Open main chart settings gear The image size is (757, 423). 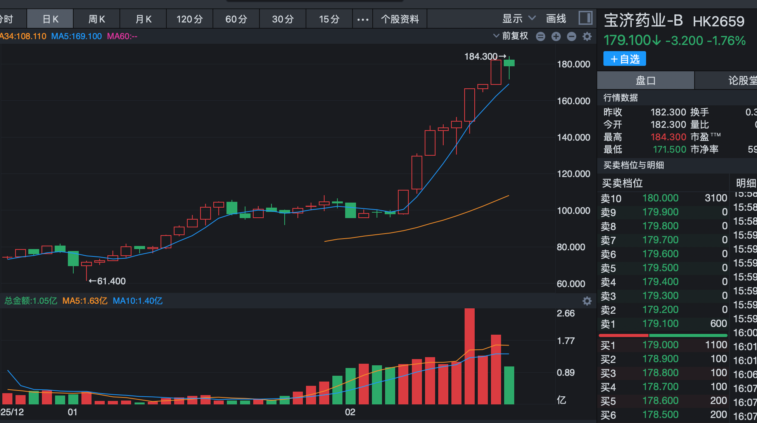(587, 36)
